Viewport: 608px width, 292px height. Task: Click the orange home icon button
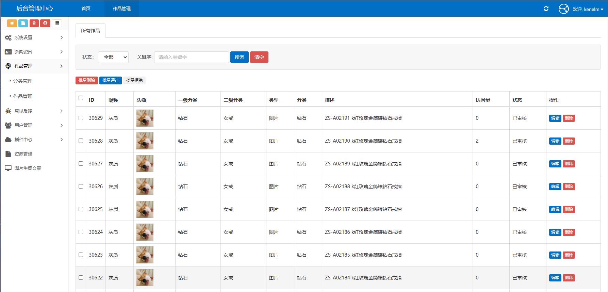12,23
